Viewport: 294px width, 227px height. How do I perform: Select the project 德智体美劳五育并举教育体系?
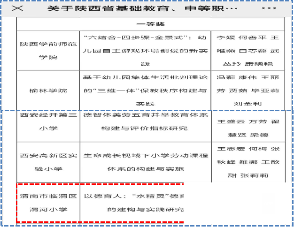(x=146, y=126)
